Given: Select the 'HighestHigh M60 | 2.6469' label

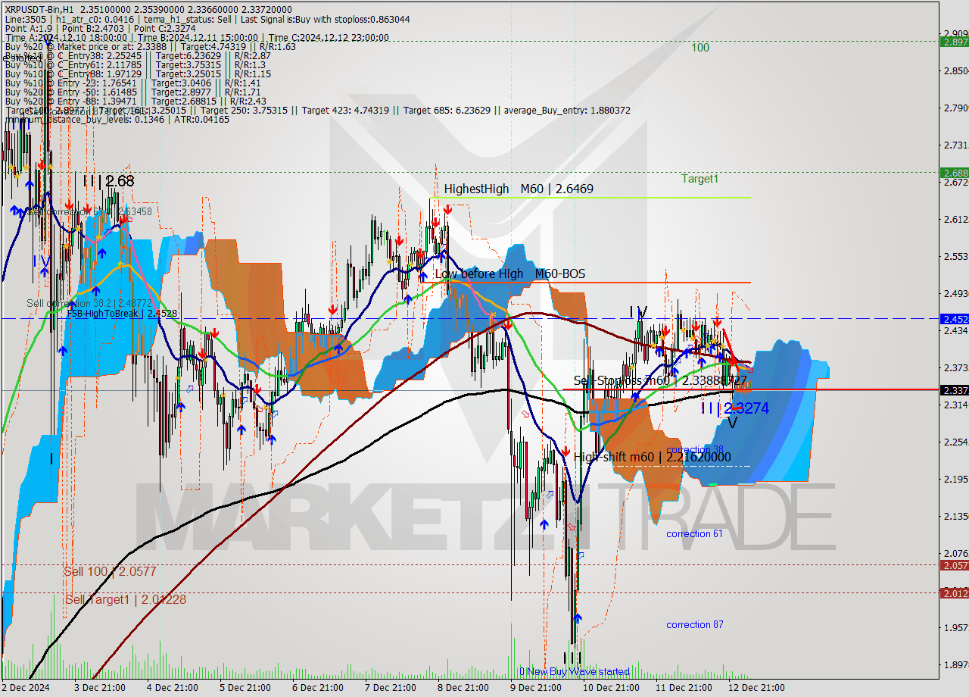Looking at the screenshot, I should pyautogui.click(x=519, y=189).
